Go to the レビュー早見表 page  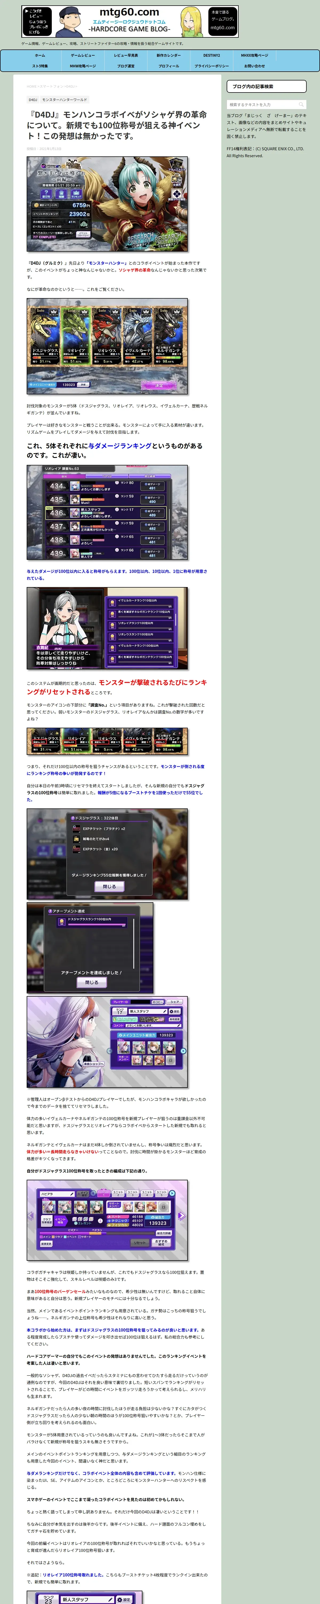pos(126,55)
